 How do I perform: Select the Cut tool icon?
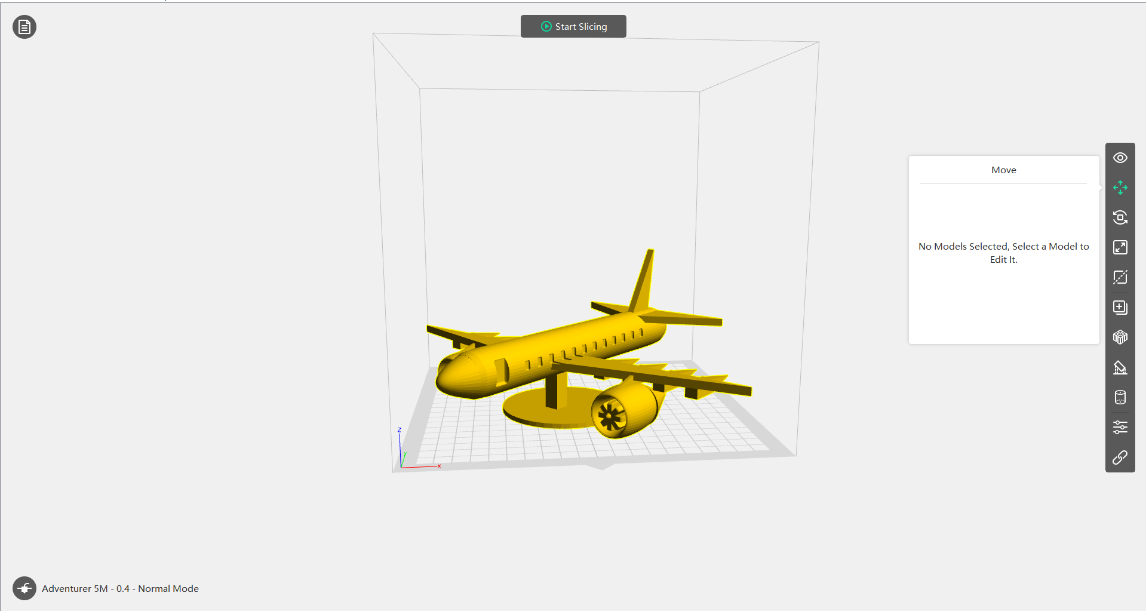pyautogui.click(x=1120, y=277)
